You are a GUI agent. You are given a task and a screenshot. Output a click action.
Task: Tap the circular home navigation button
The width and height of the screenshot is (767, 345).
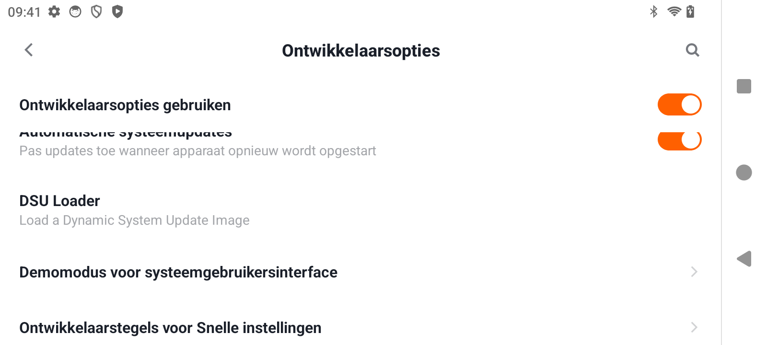tap(744, 172)
